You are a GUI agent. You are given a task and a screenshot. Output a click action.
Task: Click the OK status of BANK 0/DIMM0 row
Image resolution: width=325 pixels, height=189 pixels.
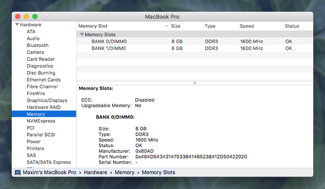coord(288,41)
